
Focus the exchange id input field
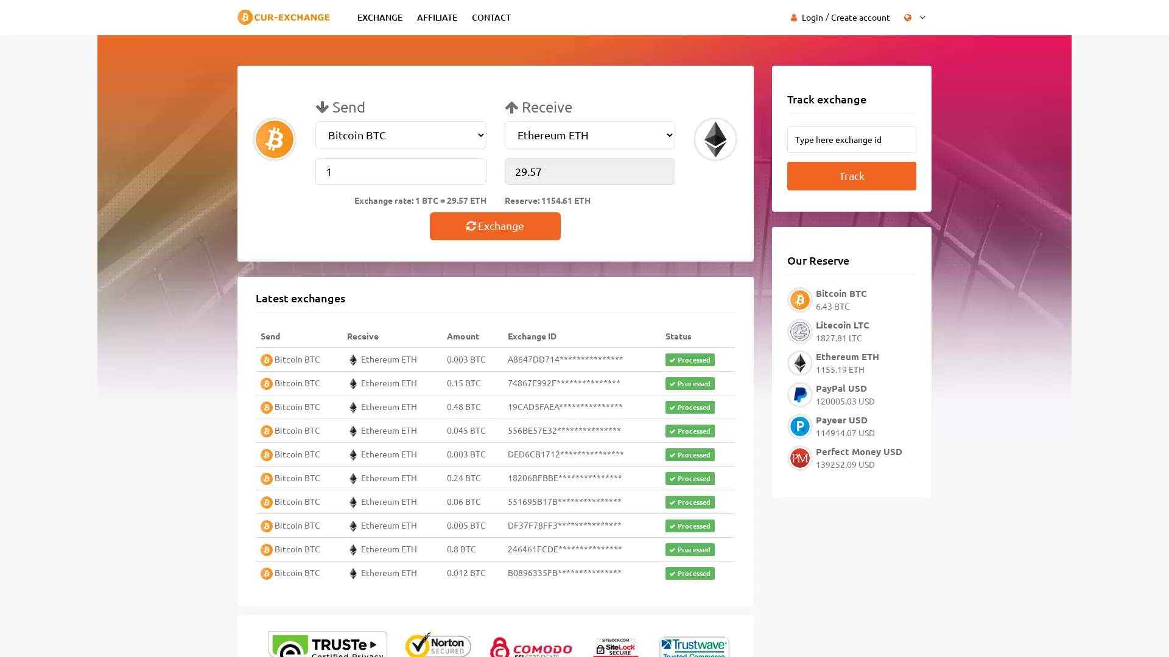[851, 139]
